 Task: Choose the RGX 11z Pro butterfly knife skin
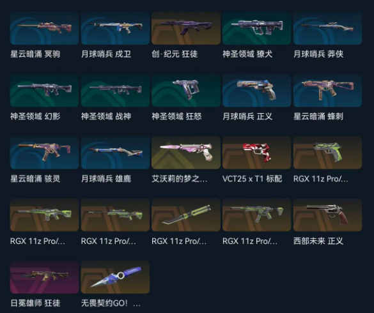coord(186,215)
